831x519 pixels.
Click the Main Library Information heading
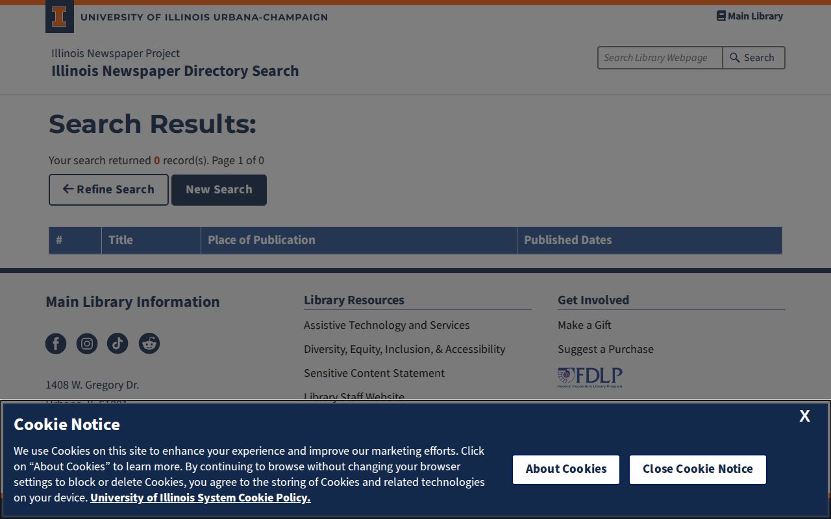(132, 302)
